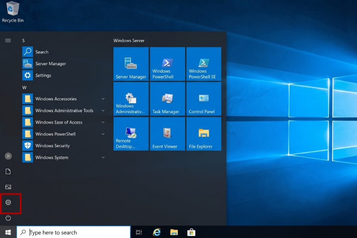Image resolution: width=357 pixels, height=238 pixels.
Task: Expand the Start menu hamburger navigation
Action: 8,40
